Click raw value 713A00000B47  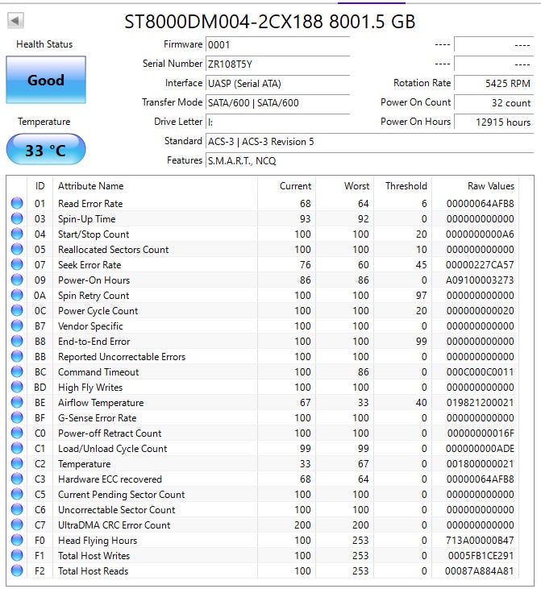480,541
